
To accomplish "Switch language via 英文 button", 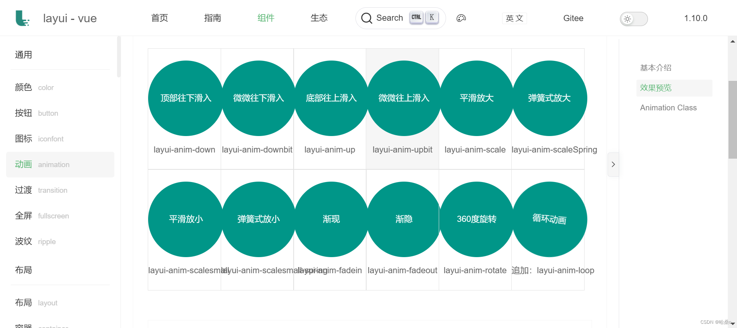I will click(x=514, y=18).
